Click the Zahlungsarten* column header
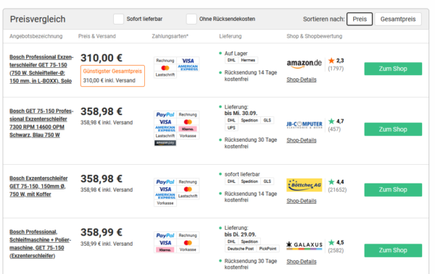Viewport: 435px width, 274px height. coord(170,36)
